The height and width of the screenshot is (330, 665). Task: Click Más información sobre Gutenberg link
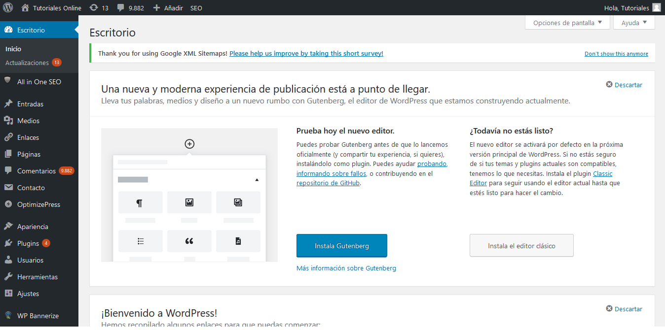[346, 268]
